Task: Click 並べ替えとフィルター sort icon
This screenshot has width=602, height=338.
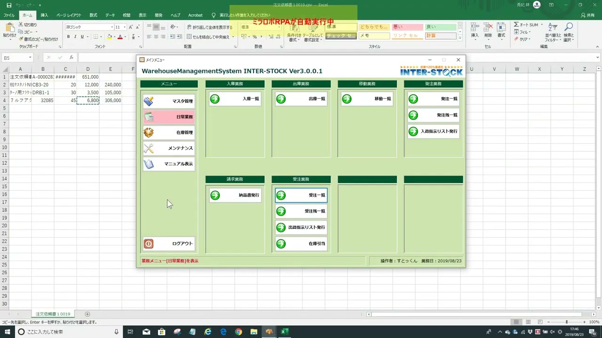Action: point(553,27)
